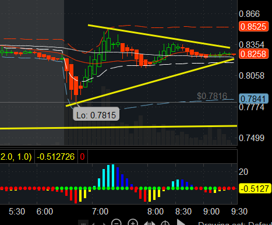
Task: Click the -0.512726 indicator value in header
Action: [55, 157]
